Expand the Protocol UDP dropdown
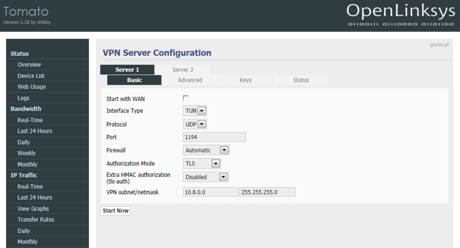 (x=195, y=124)
